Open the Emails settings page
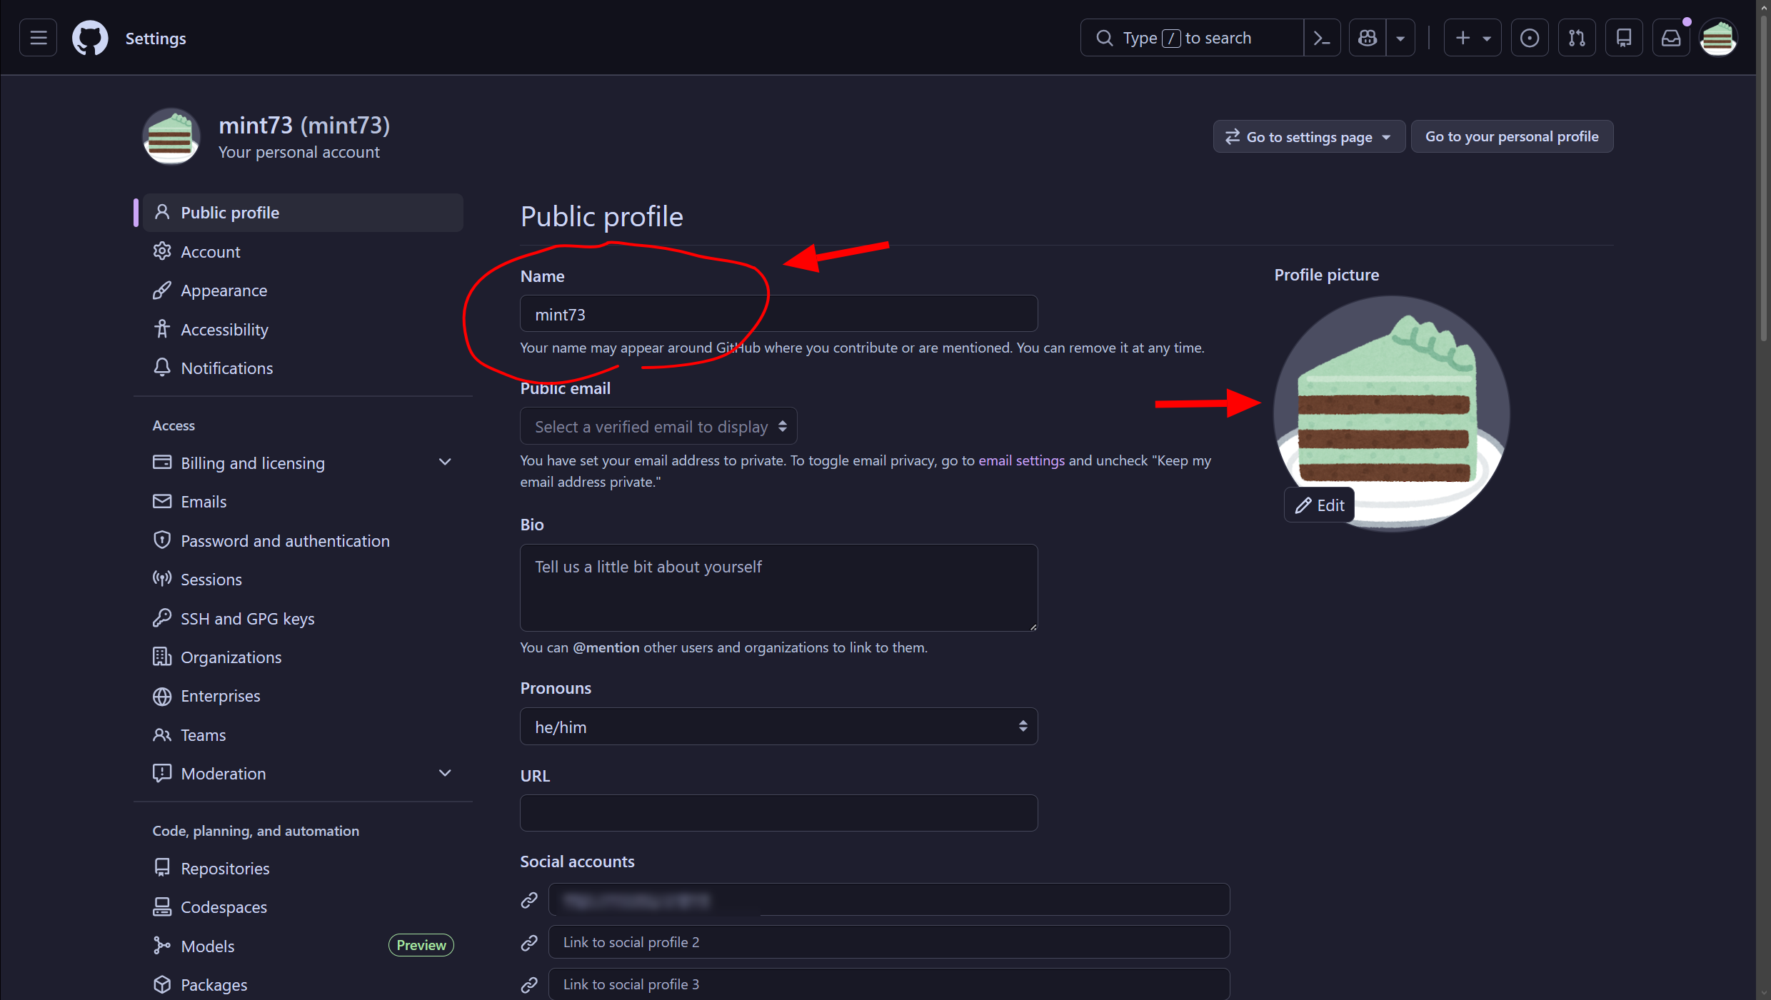The height and width of the screenshot is (1000, 1771). 303,502
